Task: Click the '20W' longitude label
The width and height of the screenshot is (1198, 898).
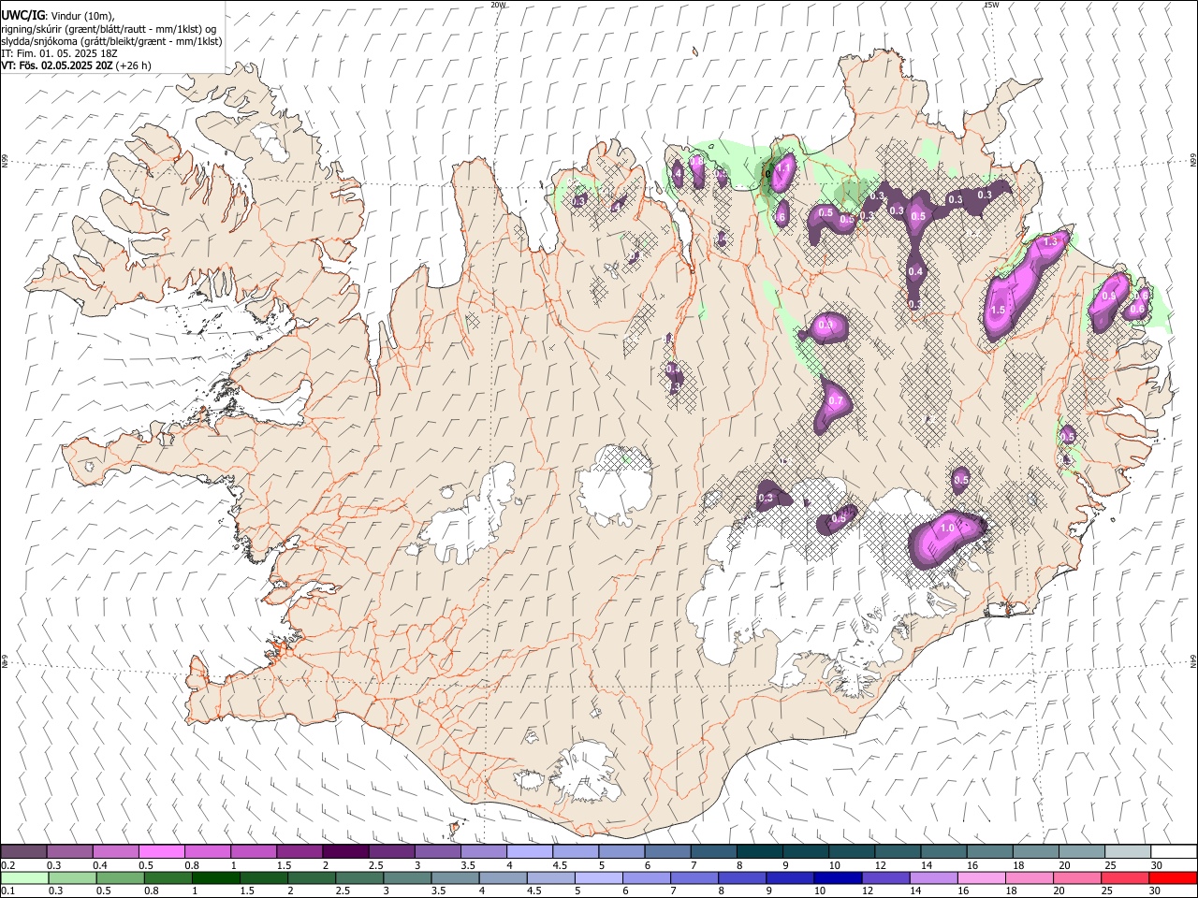Action: tap(498, 5)
